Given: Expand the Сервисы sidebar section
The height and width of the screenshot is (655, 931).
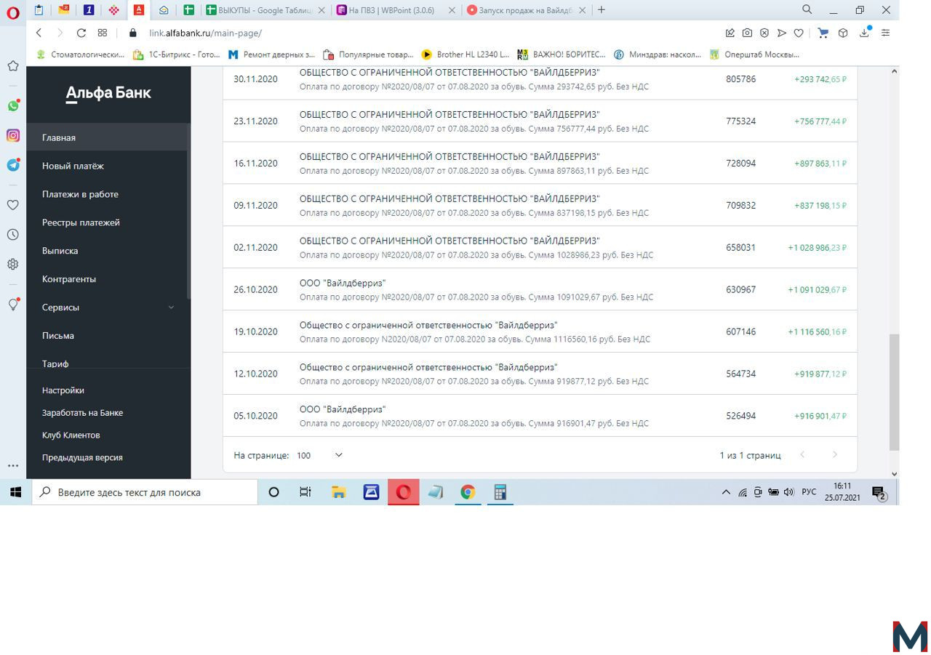Looking at the screenshot, I should tap(108, 308).
